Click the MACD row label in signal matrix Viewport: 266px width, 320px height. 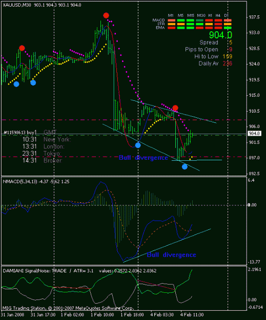(x=158, y=20)
